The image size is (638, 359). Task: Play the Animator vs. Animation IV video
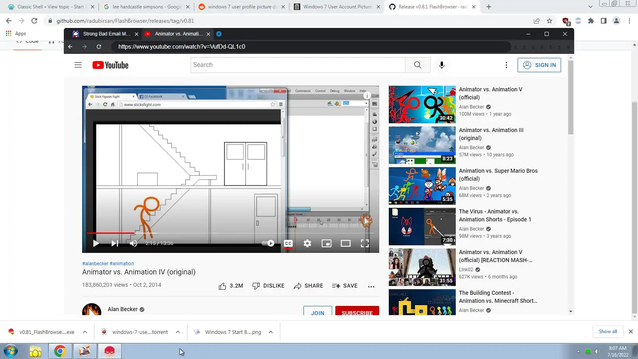96,243
